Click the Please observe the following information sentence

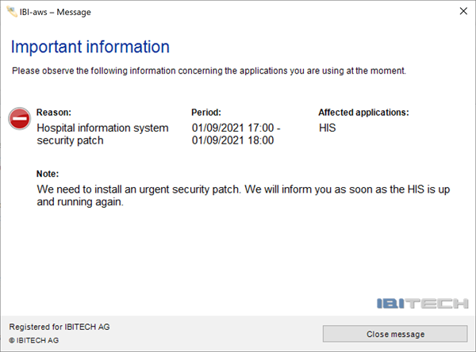point(209,71)
